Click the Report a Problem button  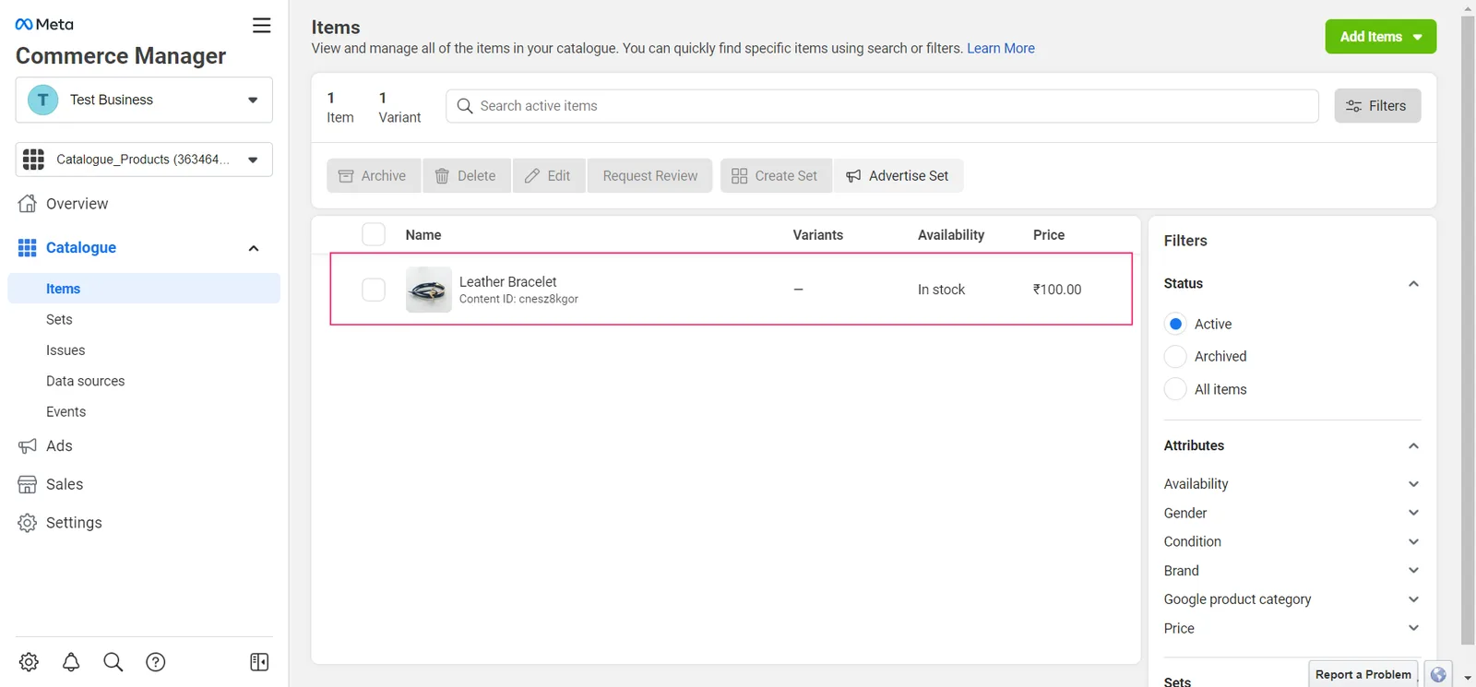pos(1363,674)
